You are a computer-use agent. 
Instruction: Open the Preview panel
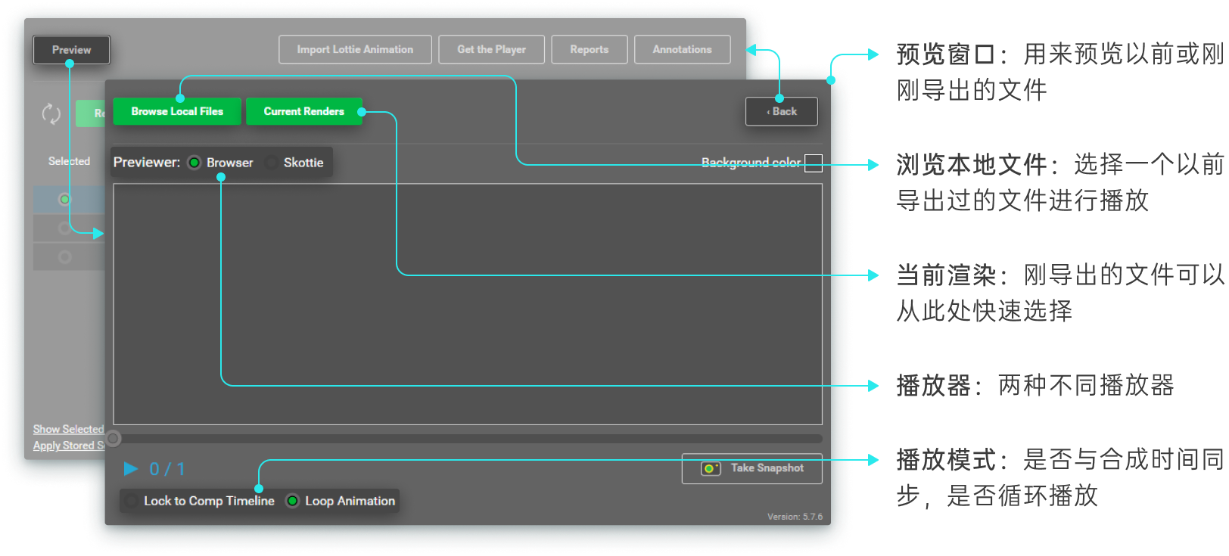[x=71, y=50]
